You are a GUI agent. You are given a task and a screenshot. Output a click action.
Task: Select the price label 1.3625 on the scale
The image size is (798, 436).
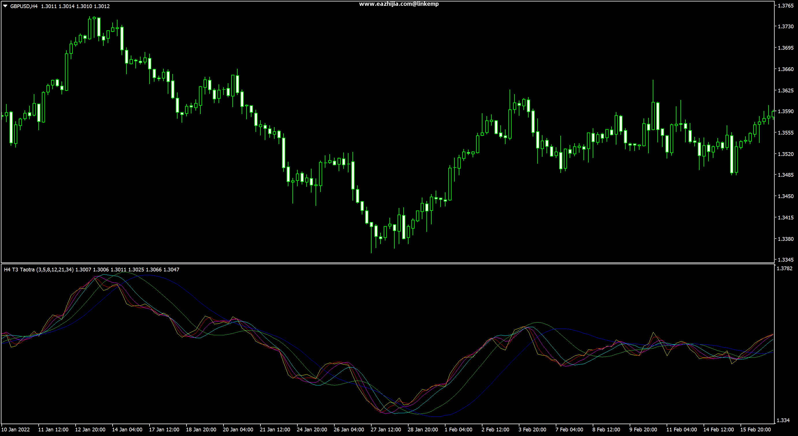tap(786, 90)
